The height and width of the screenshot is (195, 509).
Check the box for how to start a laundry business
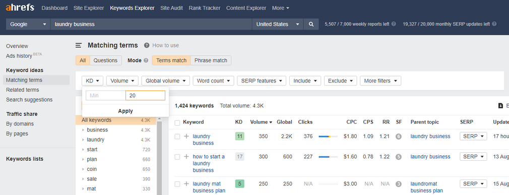(x=177, y=157)
